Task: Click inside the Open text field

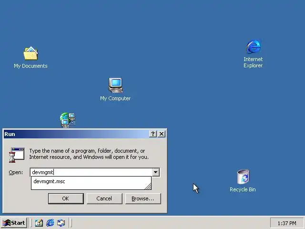Action: point(91,172)
